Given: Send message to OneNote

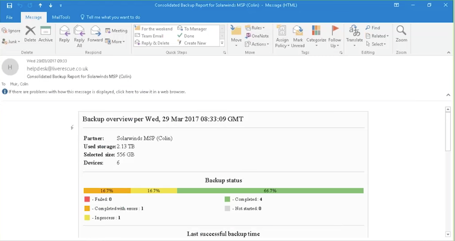Looking at the screenshot, I should (257, 36).
